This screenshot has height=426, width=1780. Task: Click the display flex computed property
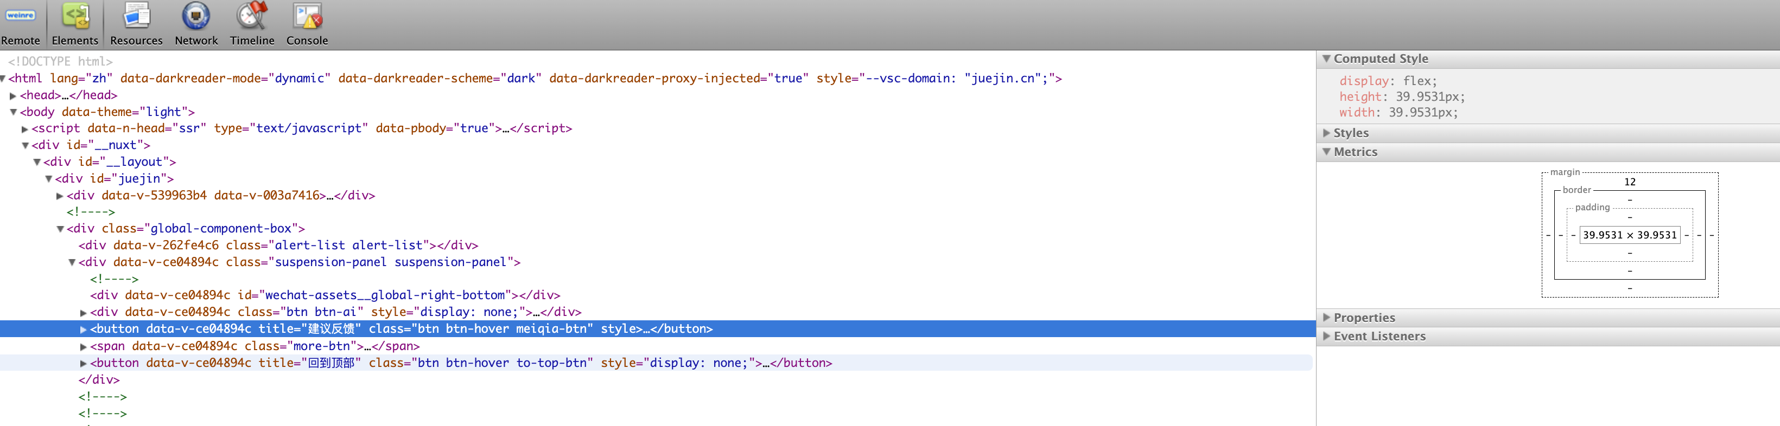tap(1388, 81)
